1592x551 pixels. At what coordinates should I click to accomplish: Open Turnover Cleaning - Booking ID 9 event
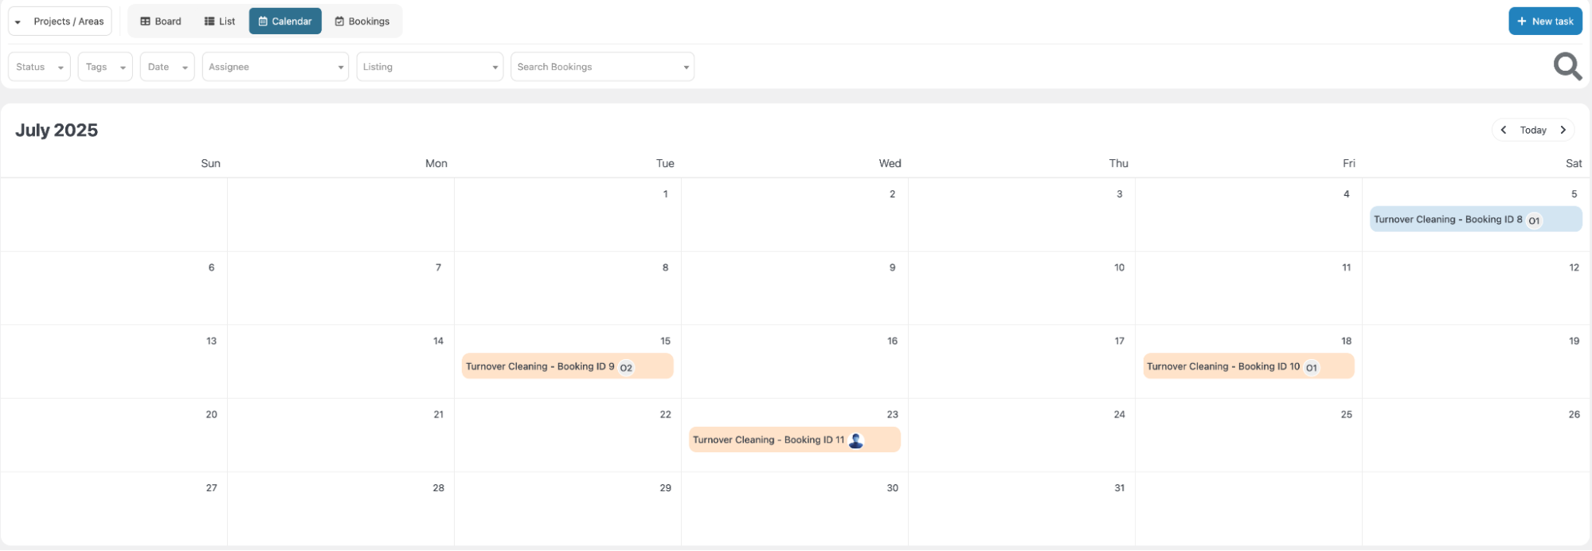click(x=568, y=366)
